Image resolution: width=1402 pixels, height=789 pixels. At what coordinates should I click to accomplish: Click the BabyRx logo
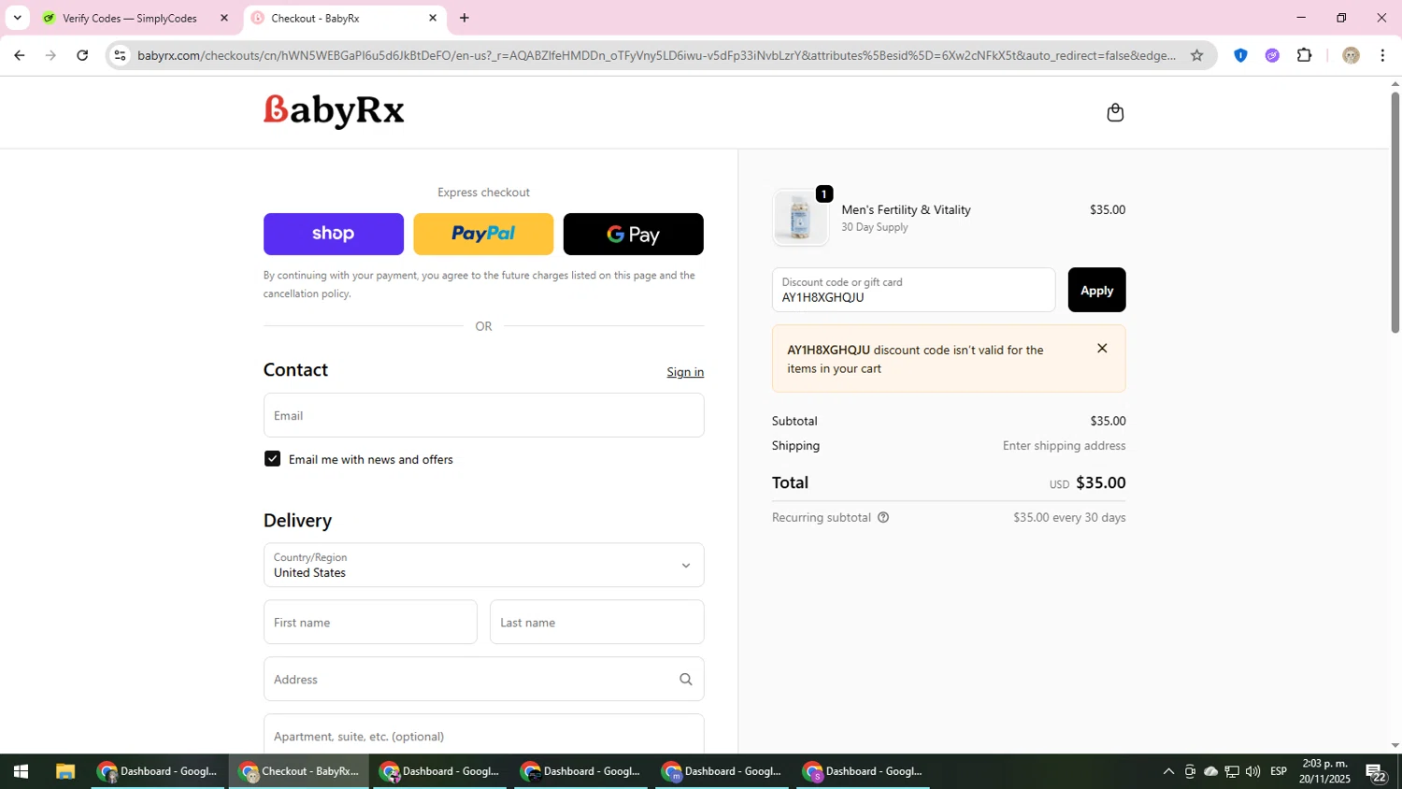(x=334, y=111)
